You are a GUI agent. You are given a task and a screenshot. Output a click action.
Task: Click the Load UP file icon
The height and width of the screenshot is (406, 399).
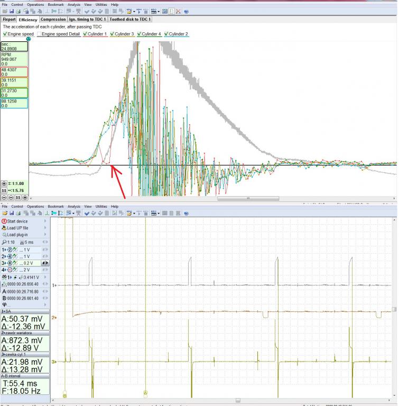(4, 228)
